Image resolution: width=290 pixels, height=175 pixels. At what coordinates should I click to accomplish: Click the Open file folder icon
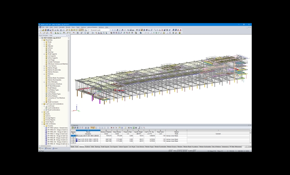click(x=43, y=30)
